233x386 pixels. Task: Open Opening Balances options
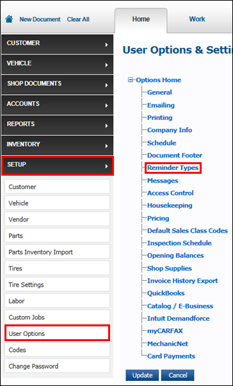175,256
